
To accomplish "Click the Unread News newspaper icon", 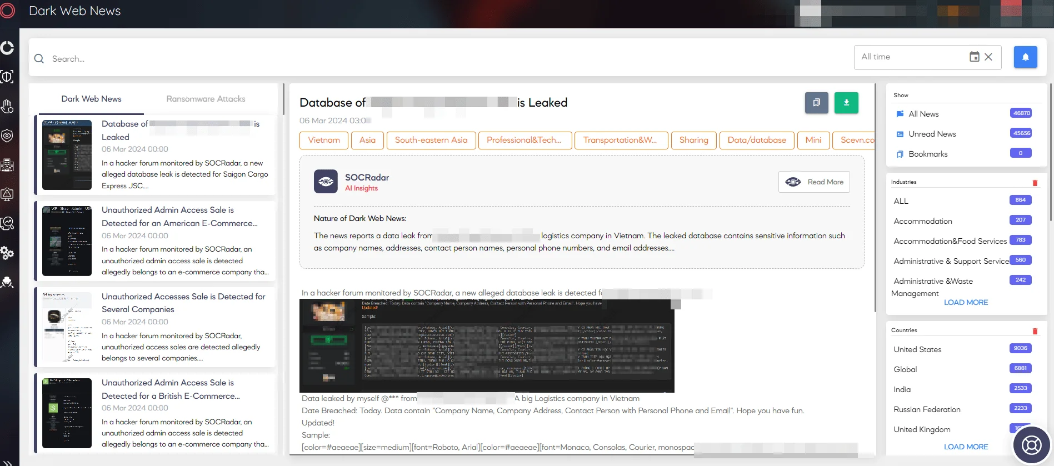I will (x=900, y=134).
